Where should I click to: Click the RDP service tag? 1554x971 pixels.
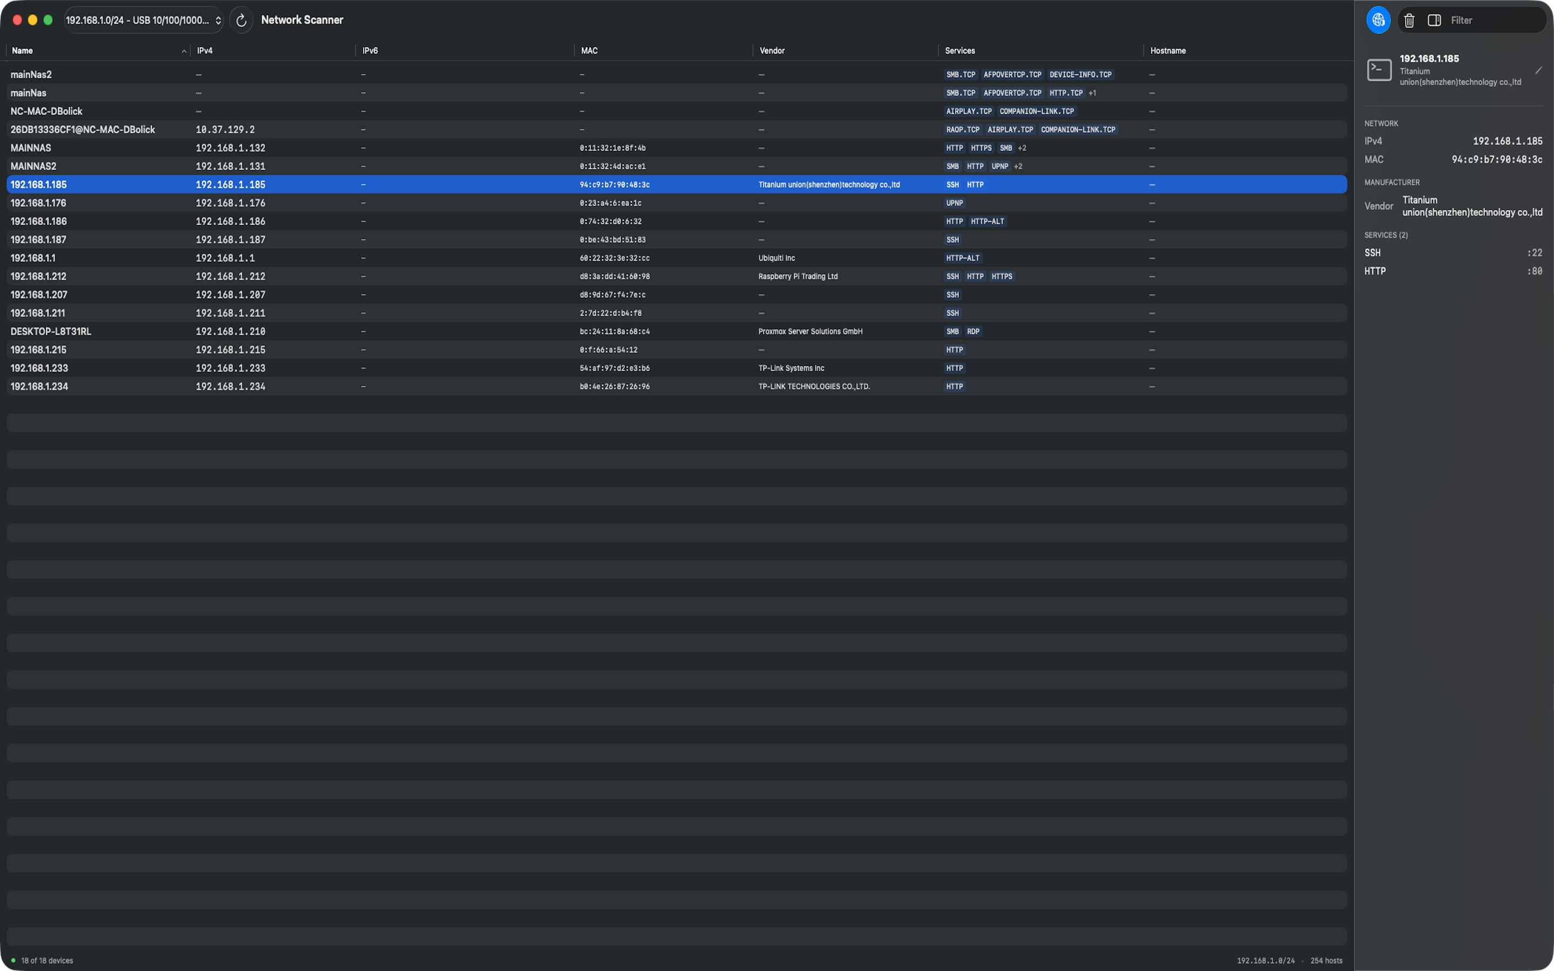[973, 331]
